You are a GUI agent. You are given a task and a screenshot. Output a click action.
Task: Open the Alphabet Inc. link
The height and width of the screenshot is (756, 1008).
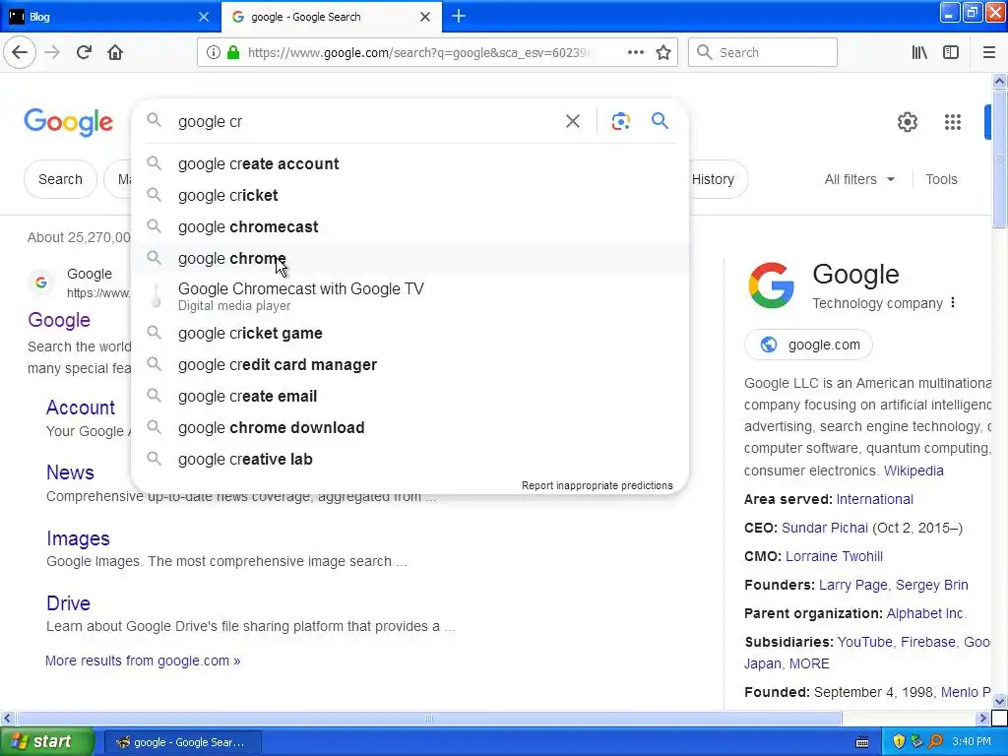coord(925,613)
